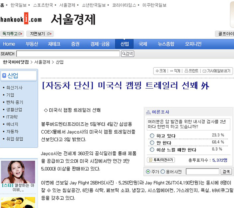The height and width of the screenshot is (208, 234).
Task: Open the [스타] singer thumbnail photo
Action: point(18,172)
